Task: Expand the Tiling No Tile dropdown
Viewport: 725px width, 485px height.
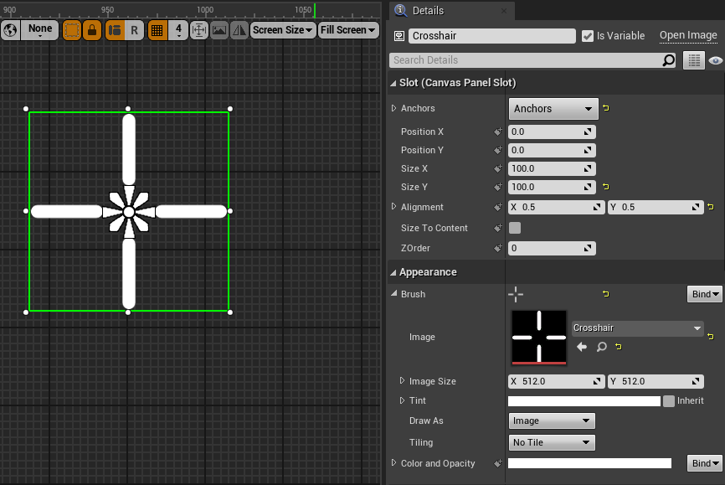Action: tap(552, 442)
